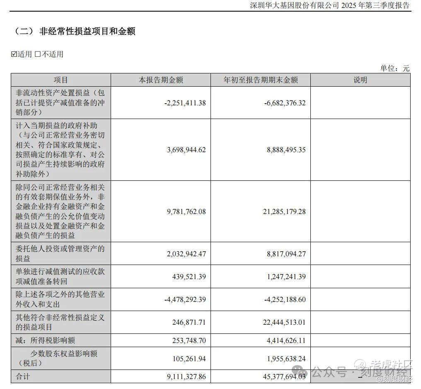Click the value 253,748.70

click(x=189, y=340)
